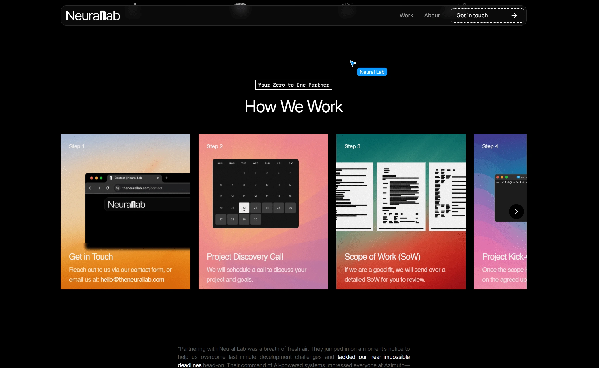The height and width of the screenshot is (368, 599).
Task: Click the middle document page in Step 3
Action: coord(401,197)
